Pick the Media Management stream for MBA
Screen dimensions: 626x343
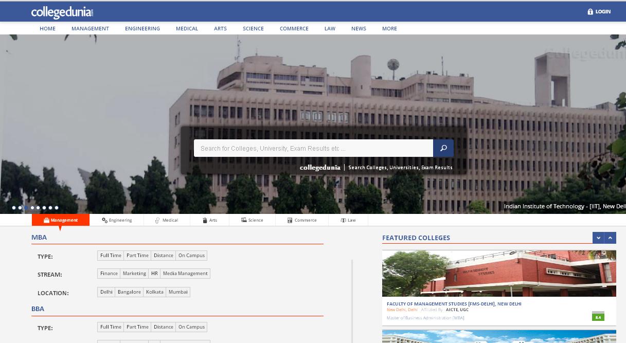pyautogui.click(x=185, y=274)
